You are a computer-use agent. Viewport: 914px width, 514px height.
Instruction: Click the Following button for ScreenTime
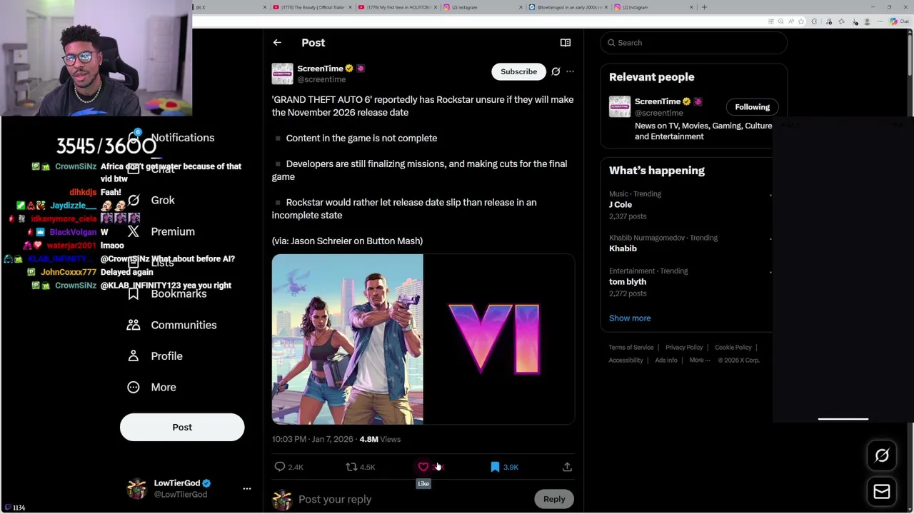(x=752, y=107)
